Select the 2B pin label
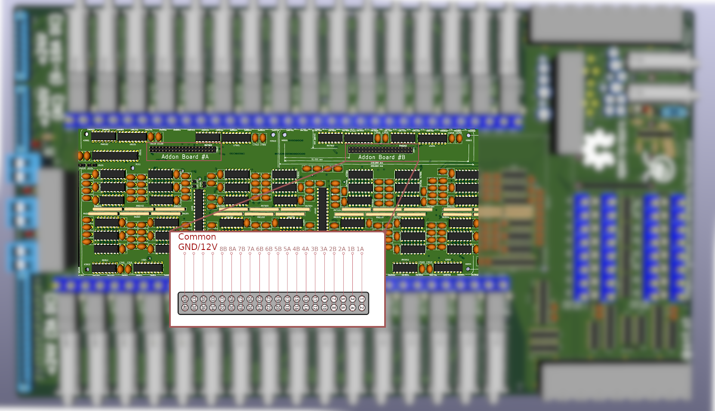This screenshot has width=715, height=411. (333, 249)
